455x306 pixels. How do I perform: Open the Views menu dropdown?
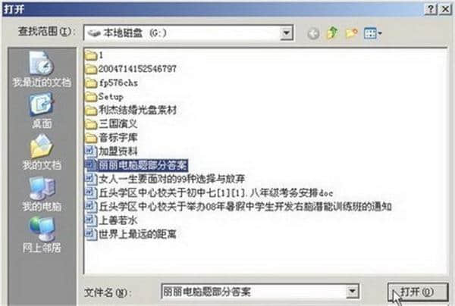[x=373, y=33]
